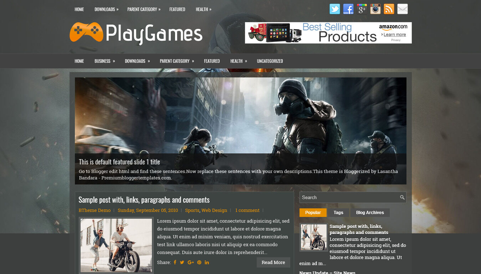Share post via Facebook icon
481x274 pixels.
[x=175, y=262]
